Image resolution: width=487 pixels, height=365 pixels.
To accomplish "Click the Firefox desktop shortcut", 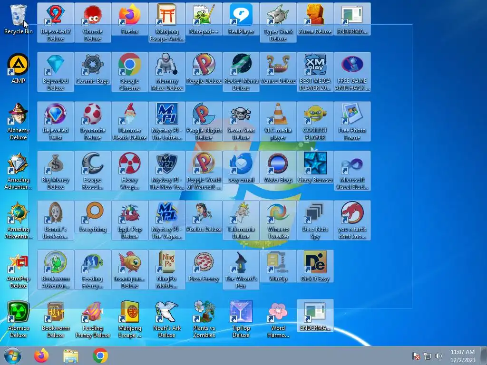I will 130,19.
